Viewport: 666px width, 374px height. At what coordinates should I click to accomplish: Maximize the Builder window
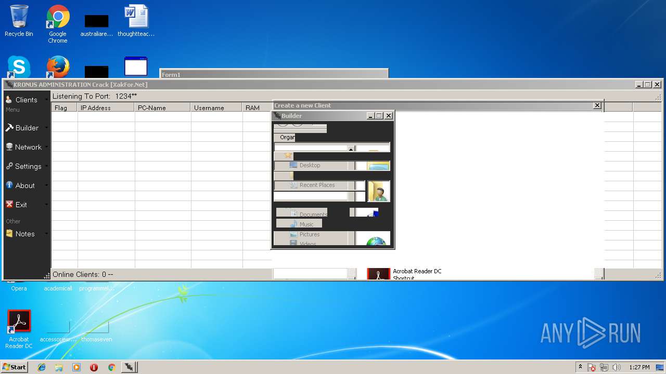[x=379, y=116]
